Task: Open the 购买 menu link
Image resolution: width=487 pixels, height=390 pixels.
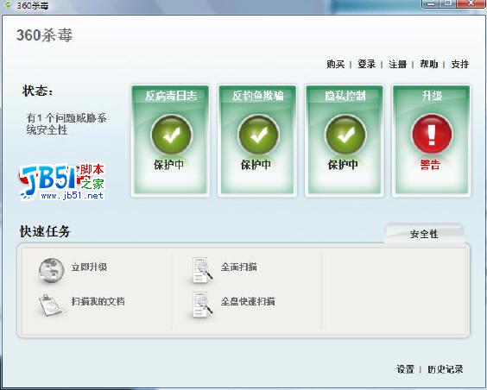Action: 335,64
